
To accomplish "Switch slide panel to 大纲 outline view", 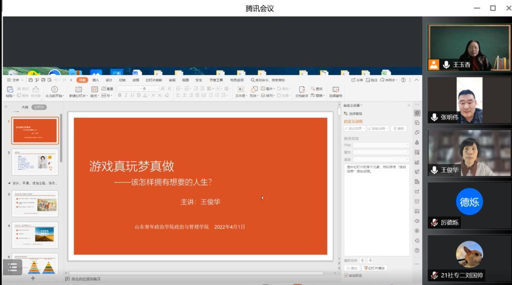I will point(24,107).
